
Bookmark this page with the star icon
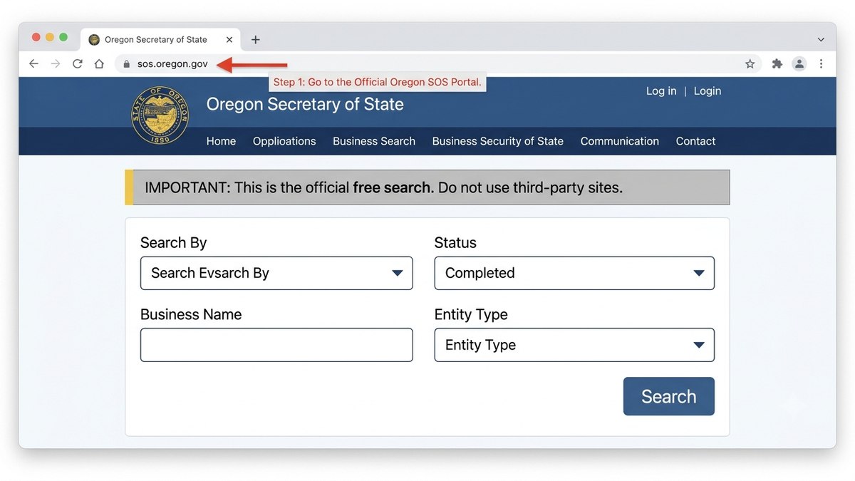pyautogui.click(x=750, y=63)
